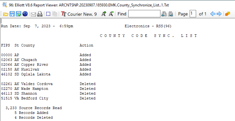Viewport: 235px width, 121px height.
Task: Click the Page number field
Action: click(193, 14)
